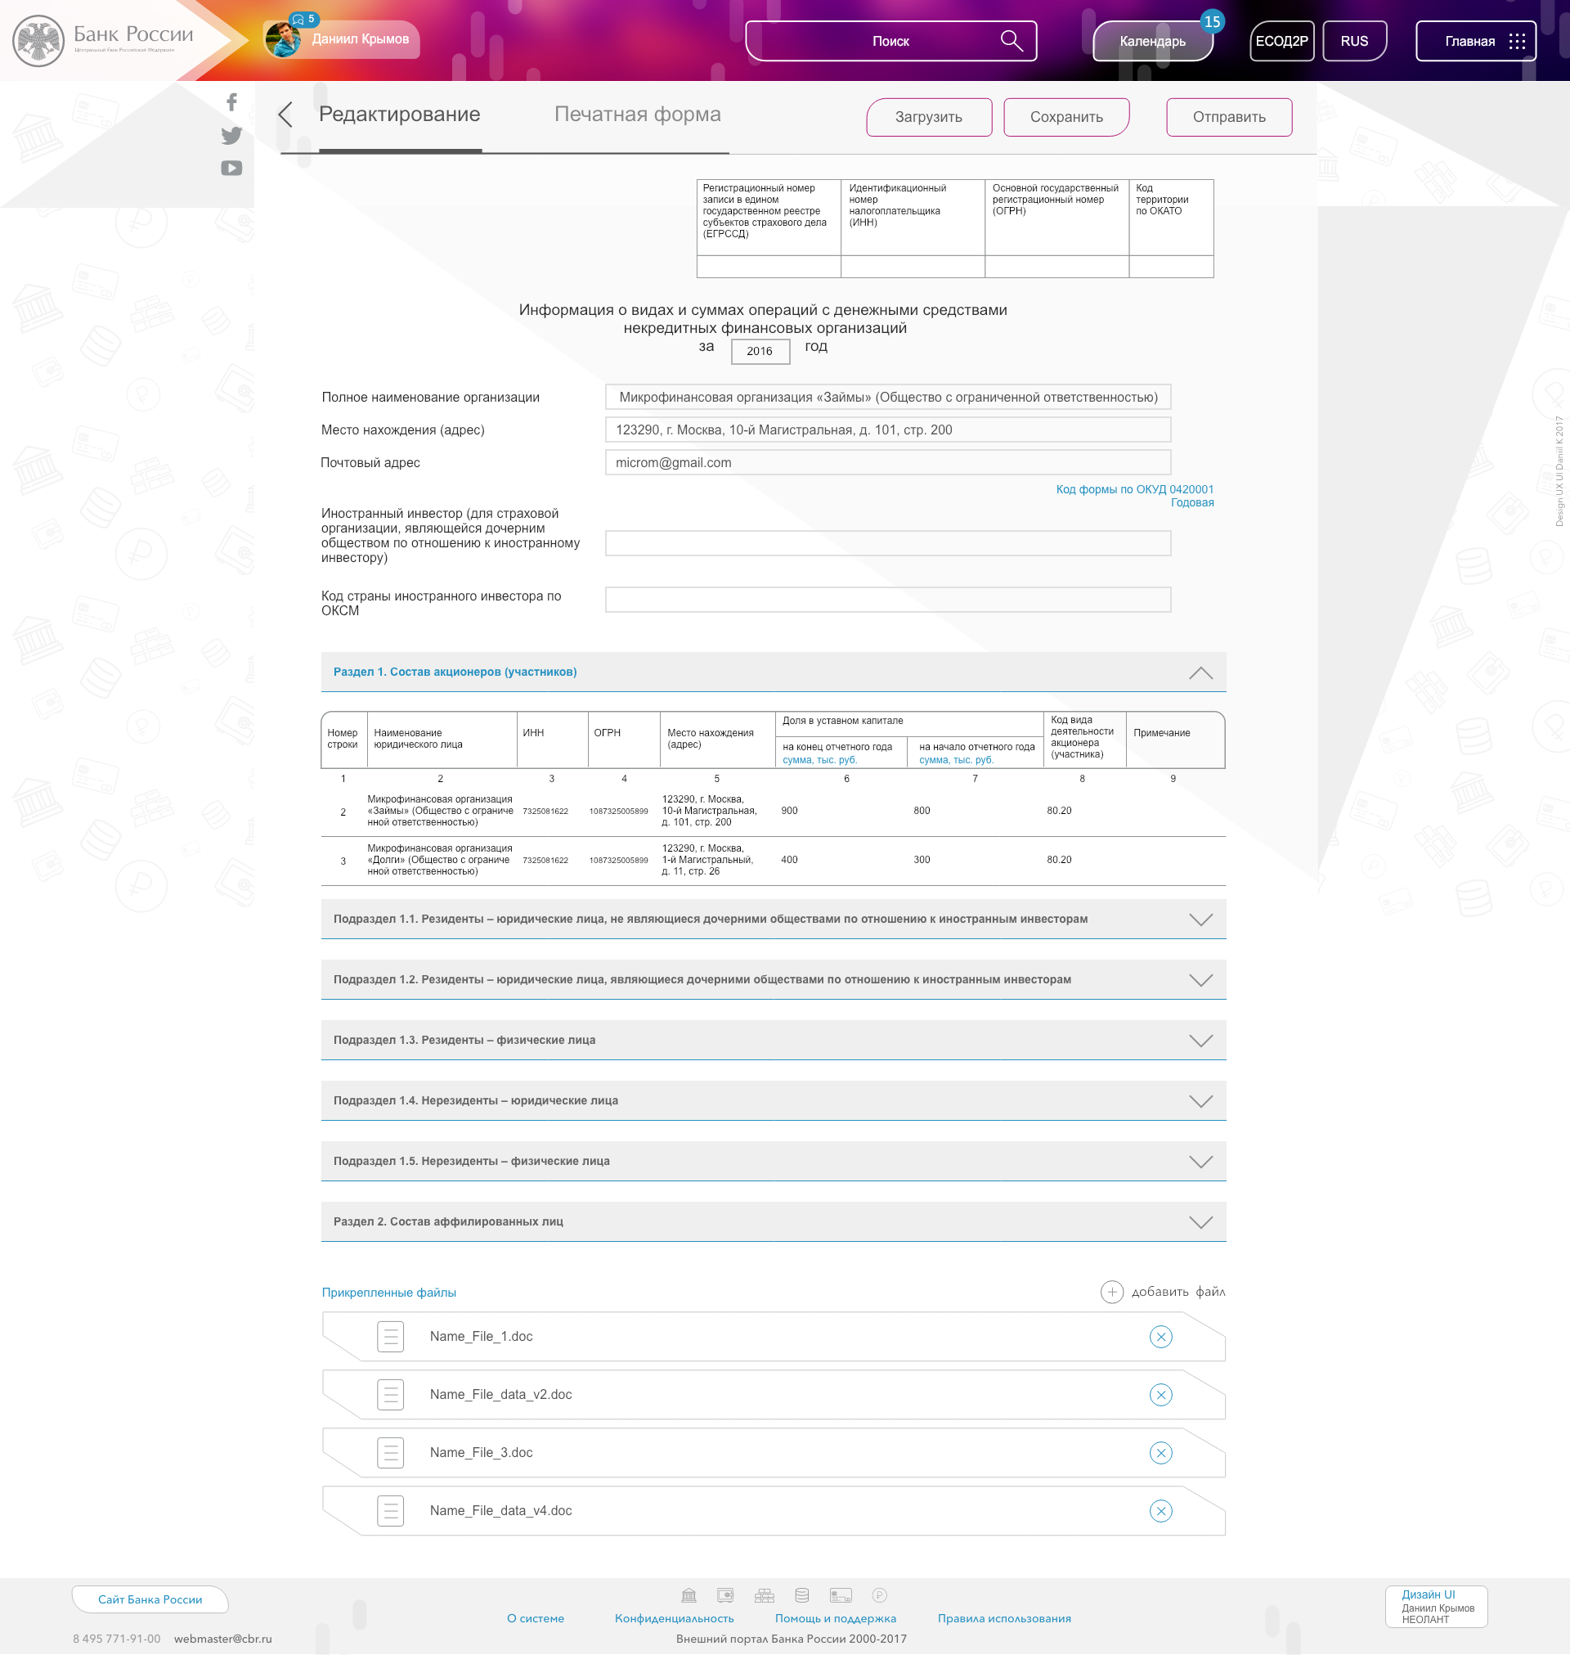Open the grid menu dots icon
1570x1655 pixels.
[x=1518, y=41]
